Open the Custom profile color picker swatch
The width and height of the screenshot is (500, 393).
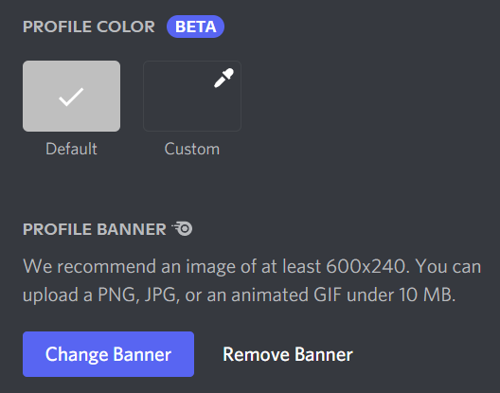[192, 96]
